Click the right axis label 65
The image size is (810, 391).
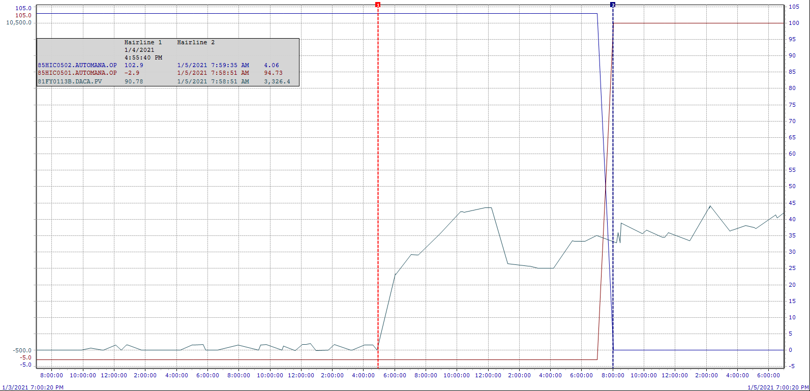[x=792, y=137]
